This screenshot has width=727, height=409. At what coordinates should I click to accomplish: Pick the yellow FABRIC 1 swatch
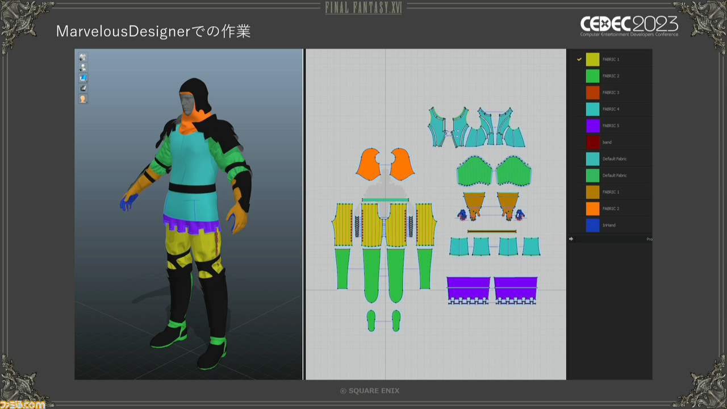593,59
